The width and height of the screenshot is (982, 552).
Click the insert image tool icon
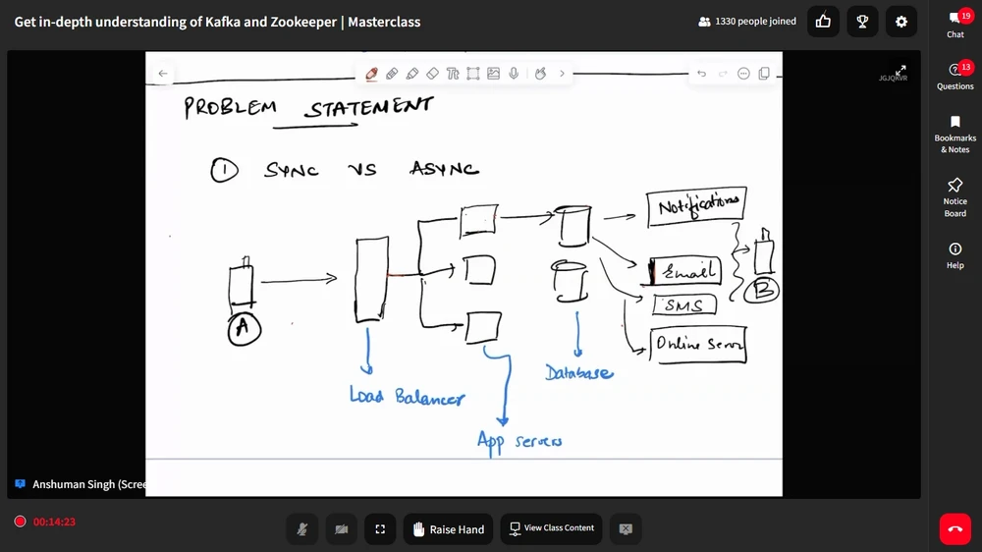(x=493, y=74)
